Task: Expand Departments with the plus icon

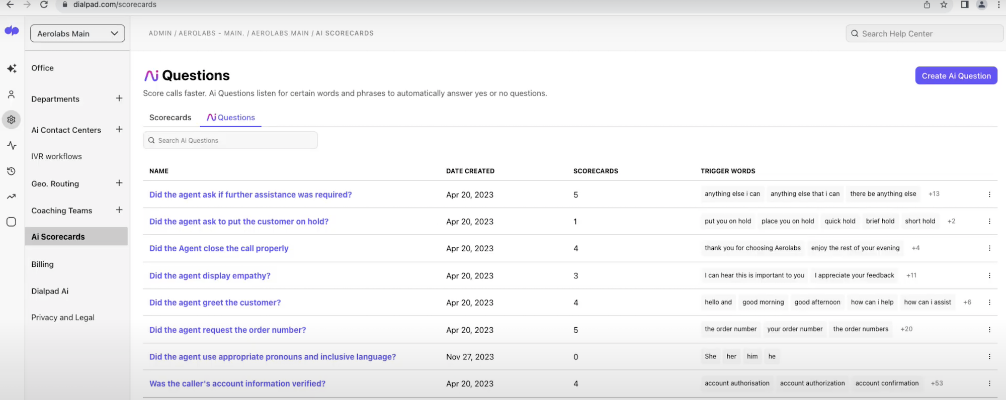Action: pyautogui.click(x=119, y=98)
